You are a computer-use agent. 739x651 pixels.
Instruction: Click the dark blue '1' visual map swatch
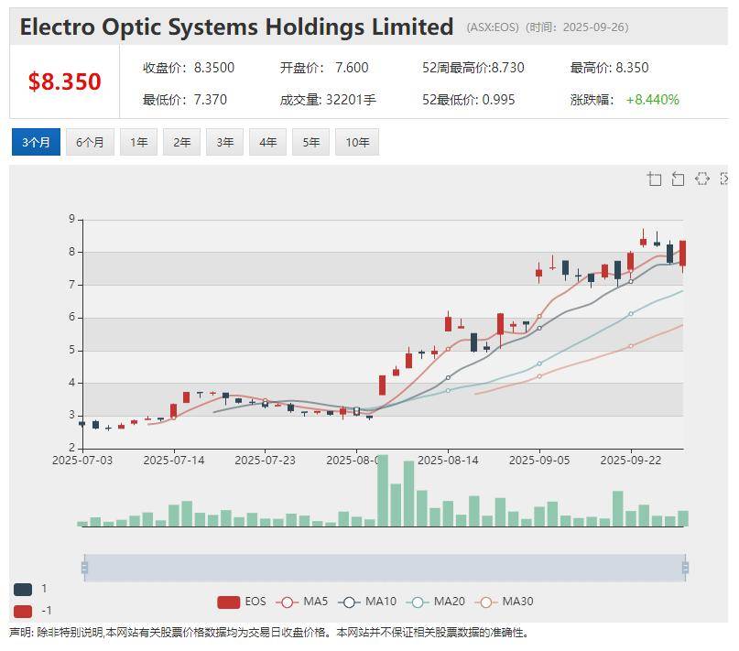[x=23, y=589]
